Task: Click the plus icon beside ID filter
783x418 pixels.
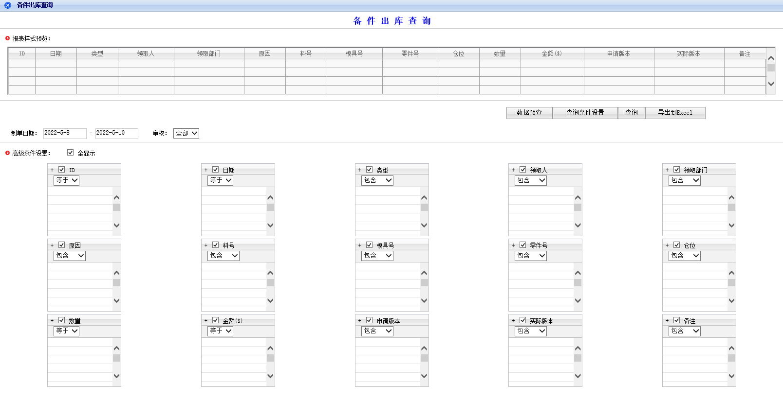Action: (x=52, y=170)
